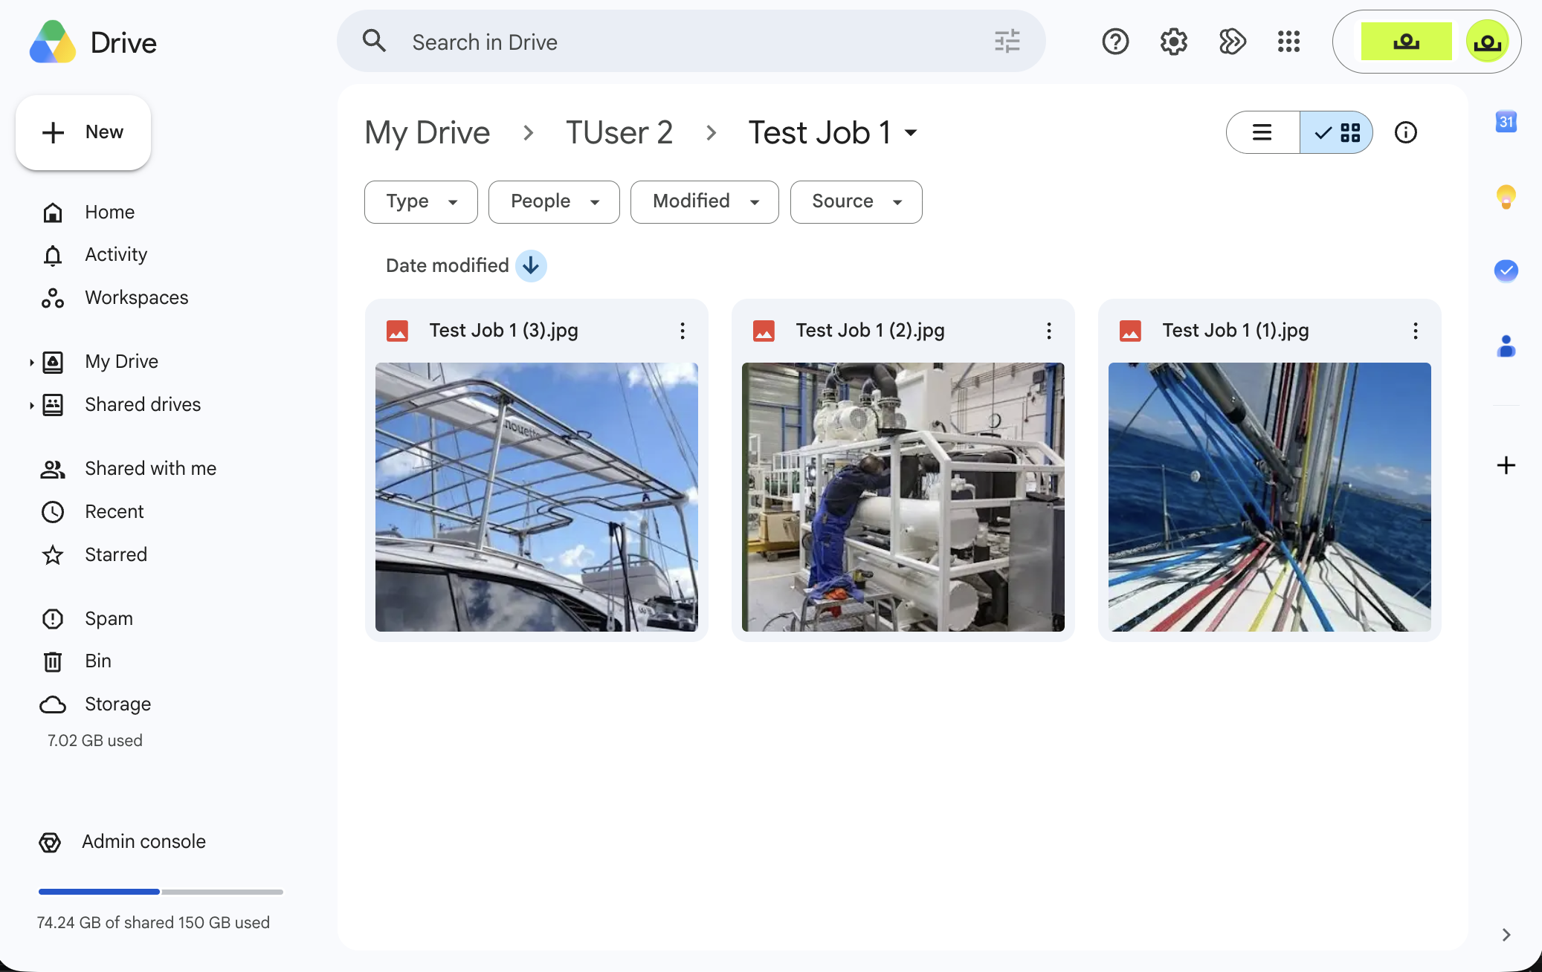Open Google Drive logo home

(93, 42)
